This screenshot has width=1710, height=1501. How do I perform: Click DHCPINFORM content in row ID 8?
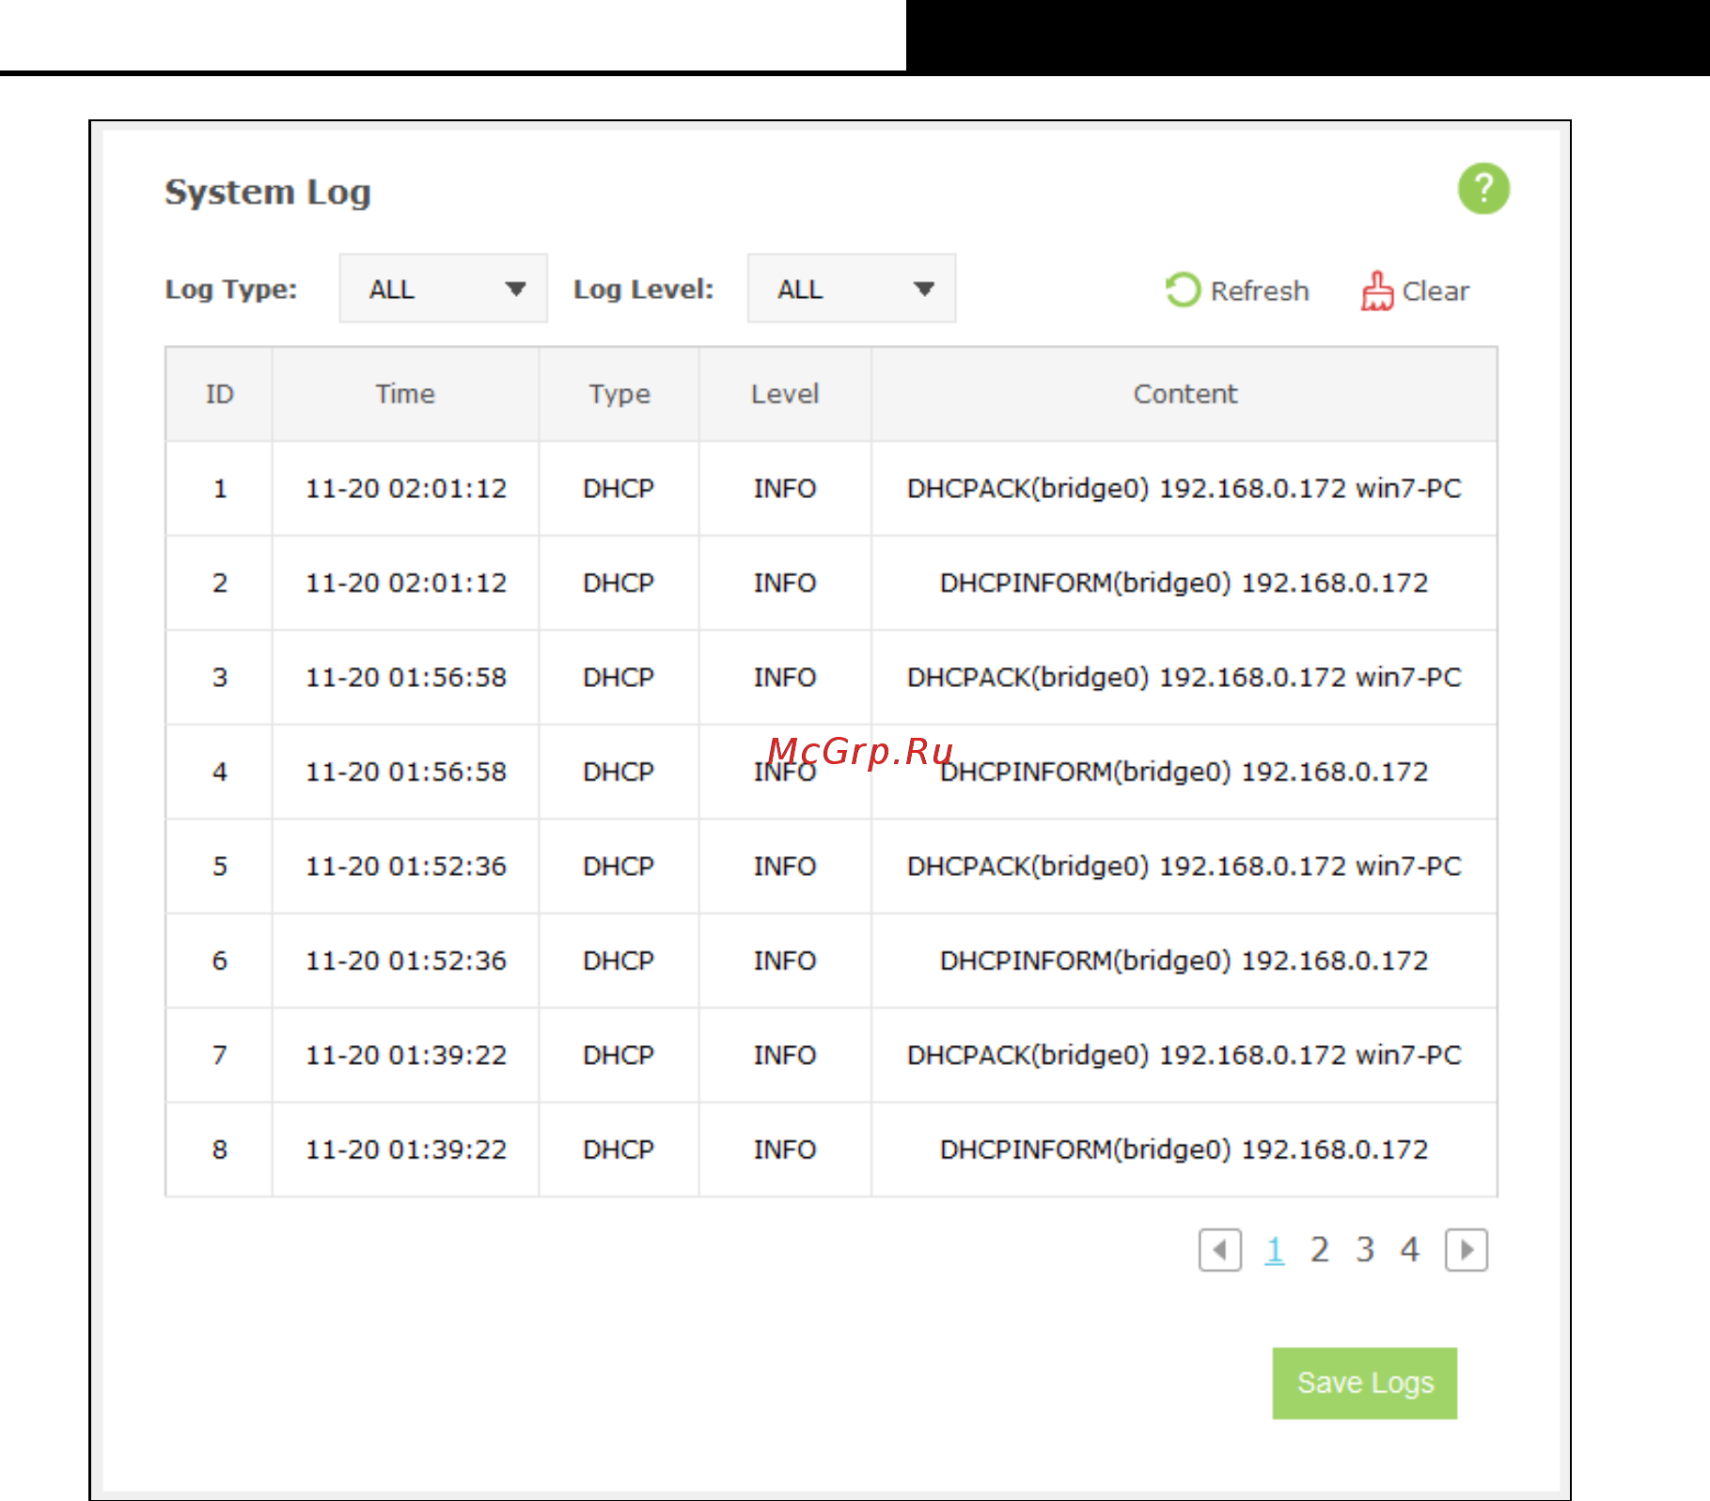coord(1184,1149)
